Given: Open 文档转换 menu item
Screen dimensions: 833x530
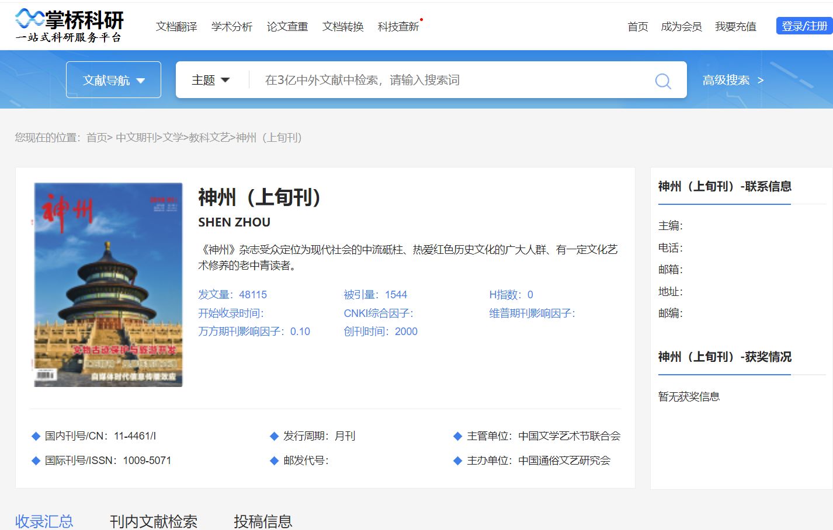Looking at the screenshot, I should (343, 26).
